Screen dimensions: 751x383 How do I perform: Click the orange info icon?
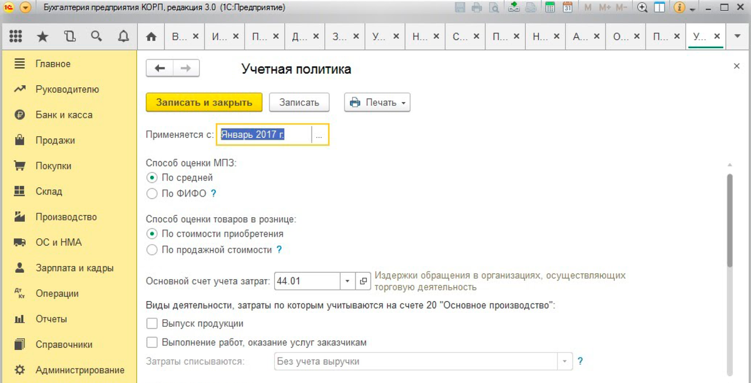click(678, 8)
